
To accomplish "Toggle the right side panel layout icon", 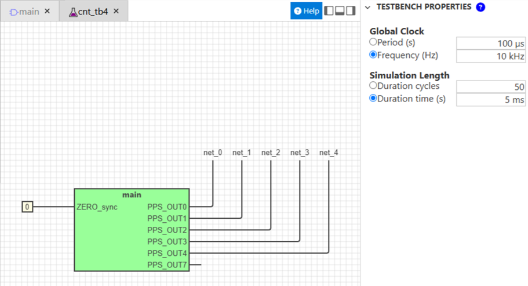I will 351,11.
